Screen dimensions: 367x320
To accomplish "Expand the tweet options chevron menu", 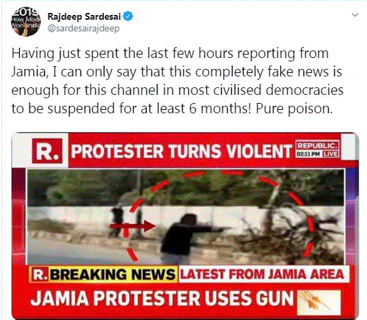I will 355,15.
